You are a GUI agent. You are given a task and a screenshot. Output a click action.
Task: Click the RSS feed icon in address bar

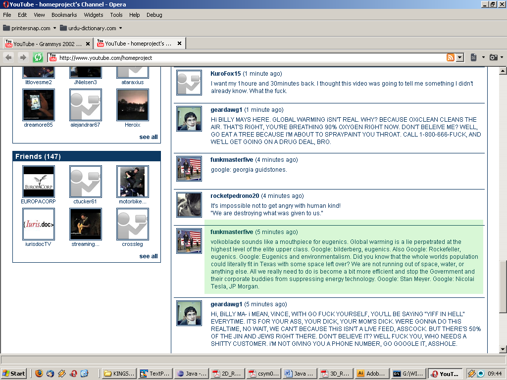(x=451, y=57)
